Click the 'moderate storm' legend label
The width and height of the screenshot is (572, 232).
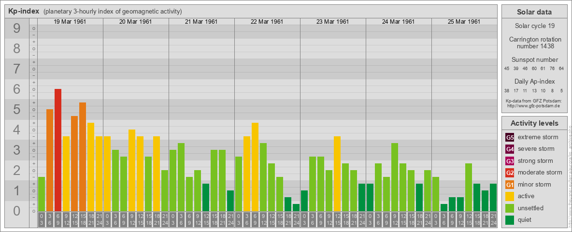(540, 173)
